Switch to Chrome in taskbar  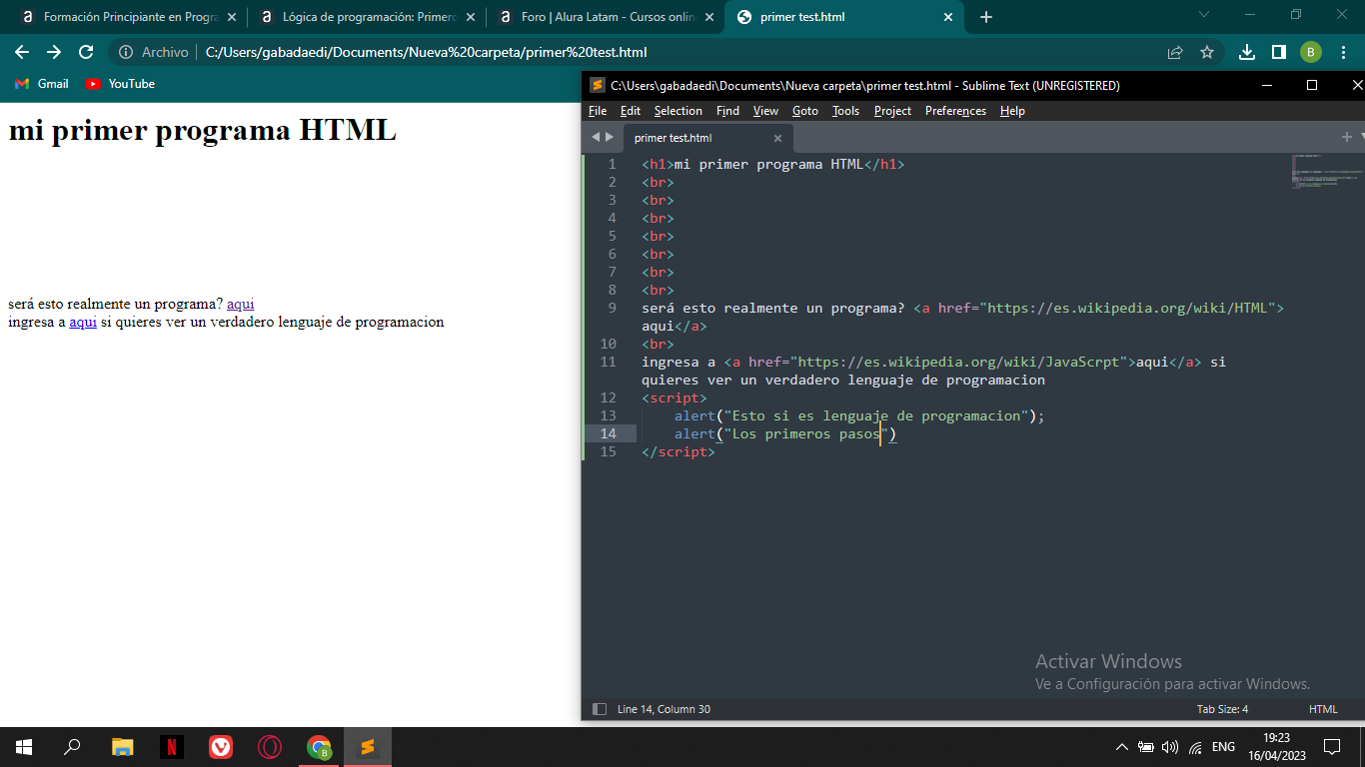point(319,747)
